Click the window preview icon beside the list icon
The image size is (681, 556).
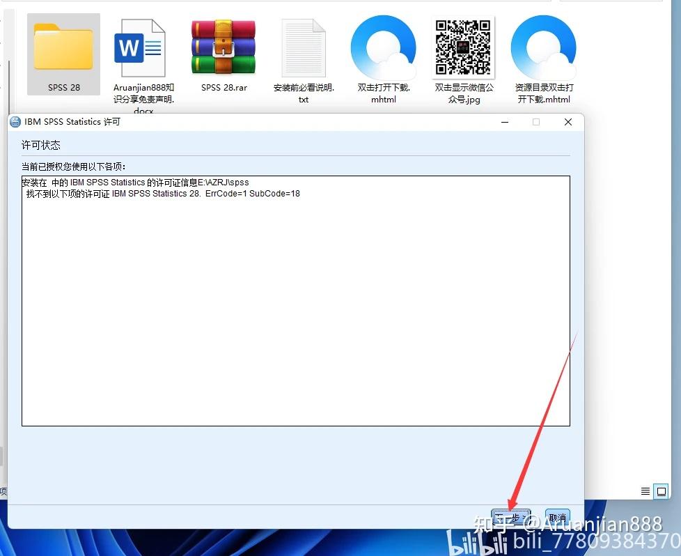(661, 491)
